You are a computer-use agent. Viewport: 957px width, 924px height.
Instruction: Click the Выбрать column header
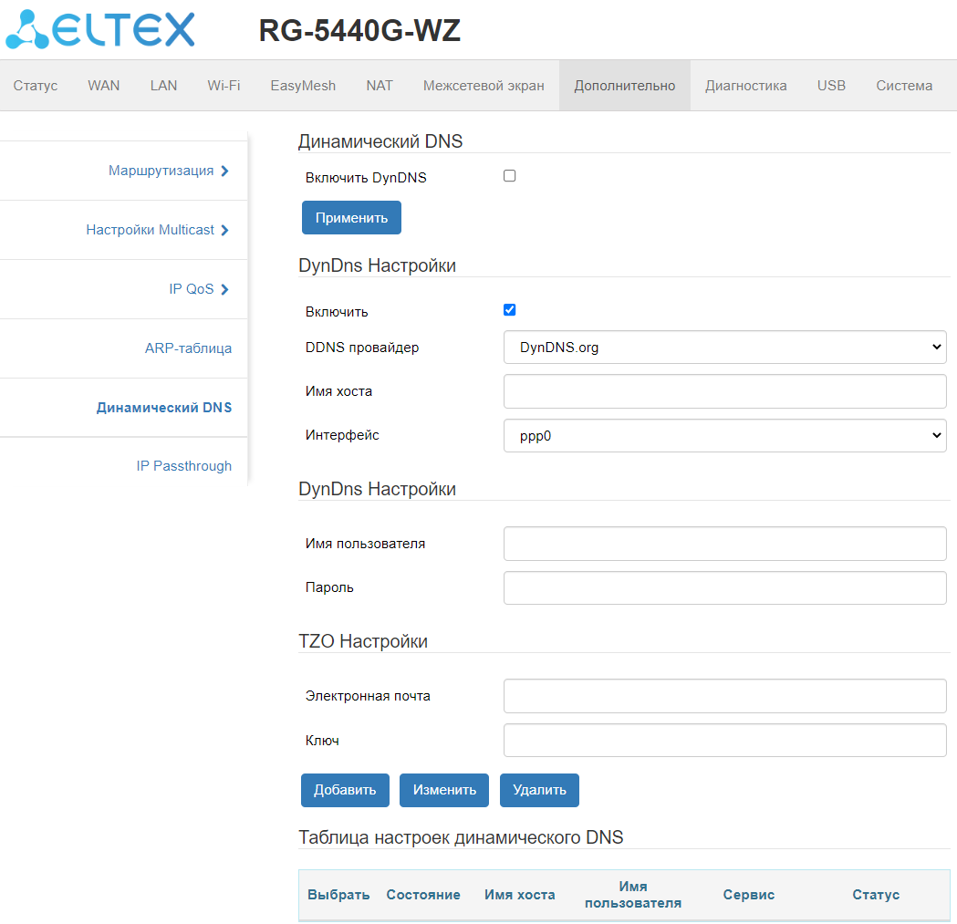pos(338,894)
